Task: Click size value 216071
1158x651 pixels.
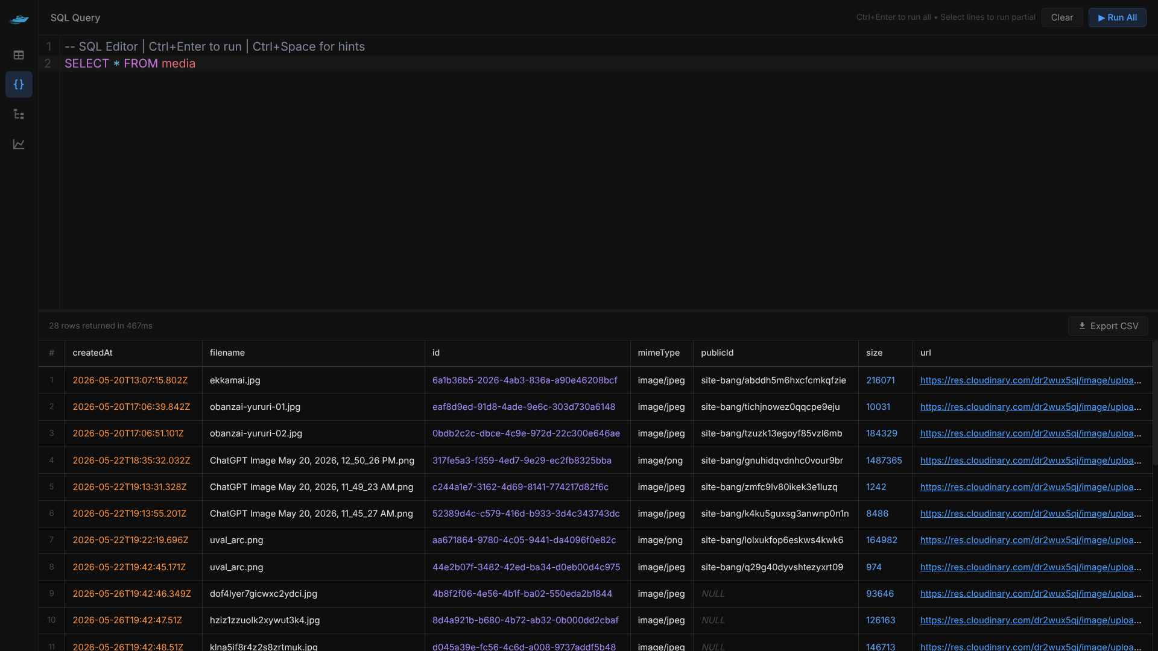Action: [881, 380]
